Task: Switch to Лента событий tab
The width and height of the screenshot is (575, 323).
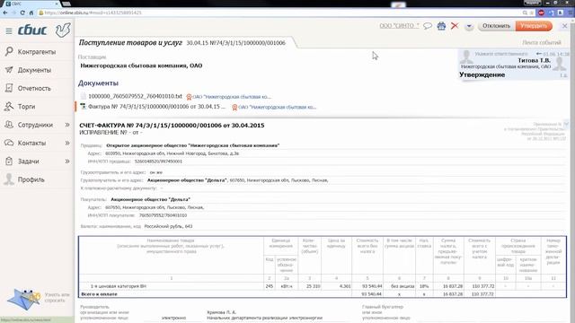Action: pos(541,42)
